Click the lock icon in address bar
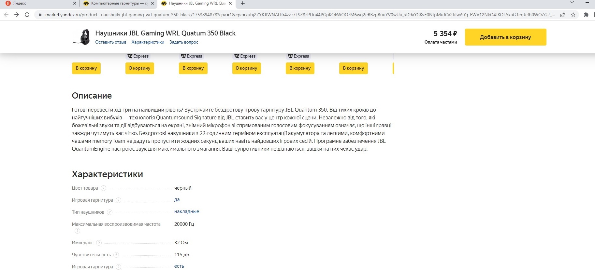 pos(40,15)
